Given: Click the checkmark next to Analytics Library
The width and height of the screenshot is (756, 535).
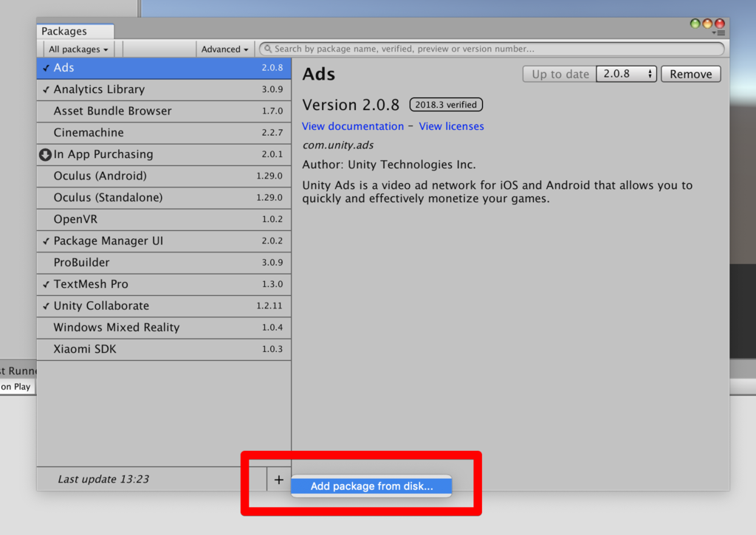Looking at the screenshot, I should pyautogui.click(x=47, y=89).
